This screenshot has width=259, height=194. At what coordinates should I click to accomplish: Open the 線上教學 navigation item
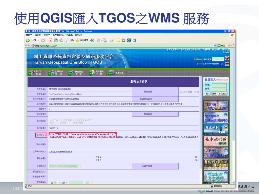(116, 73)
